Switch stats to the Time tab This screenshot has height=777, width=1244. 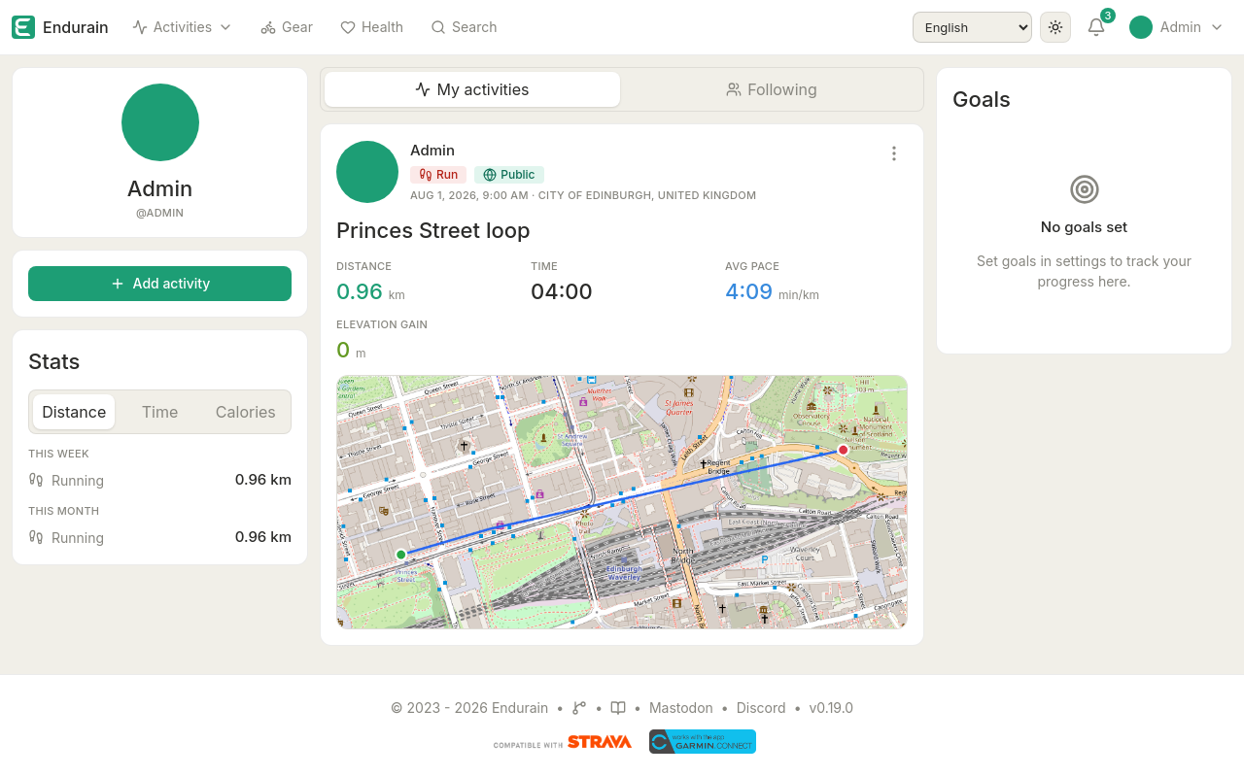[159, 412]
